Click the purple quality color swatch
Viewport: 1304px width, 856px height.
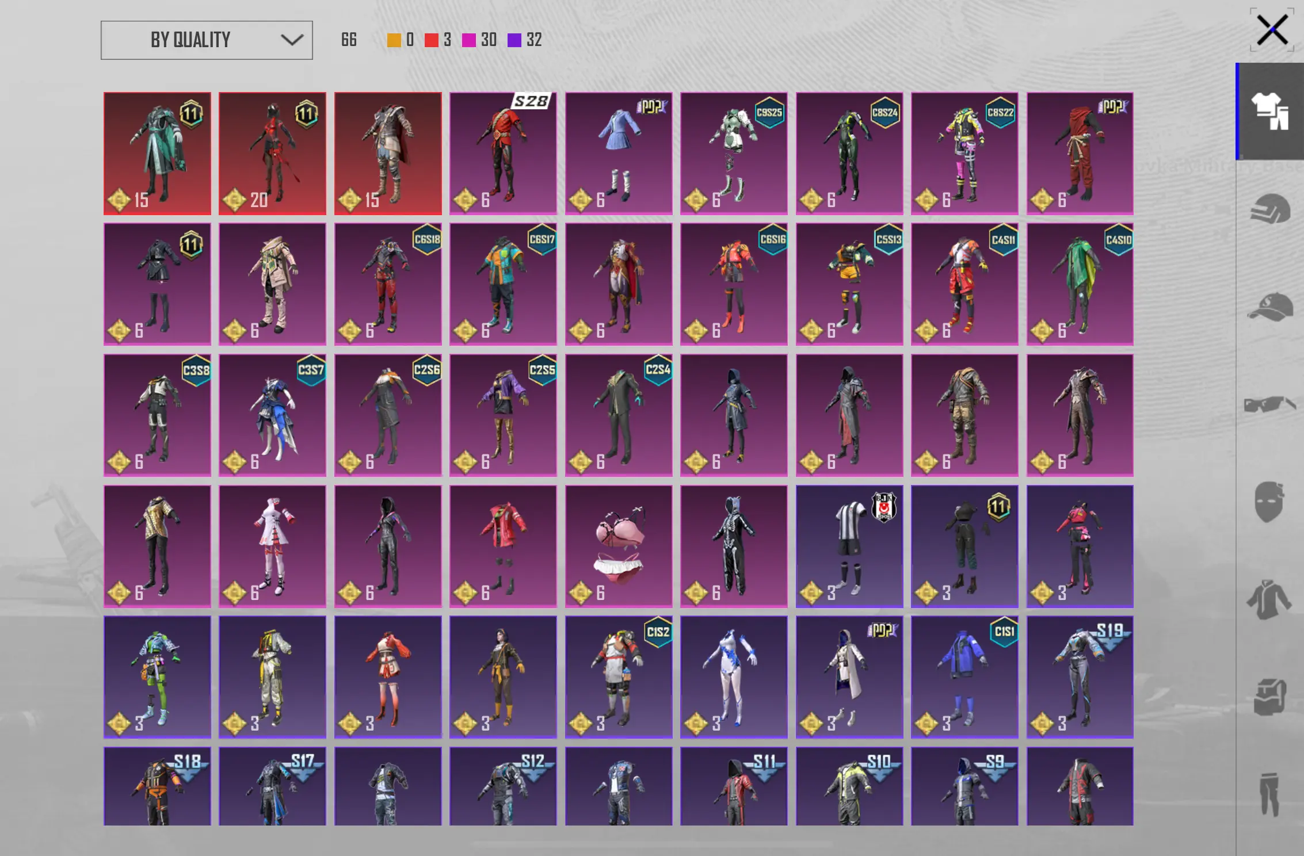(514, 40)
